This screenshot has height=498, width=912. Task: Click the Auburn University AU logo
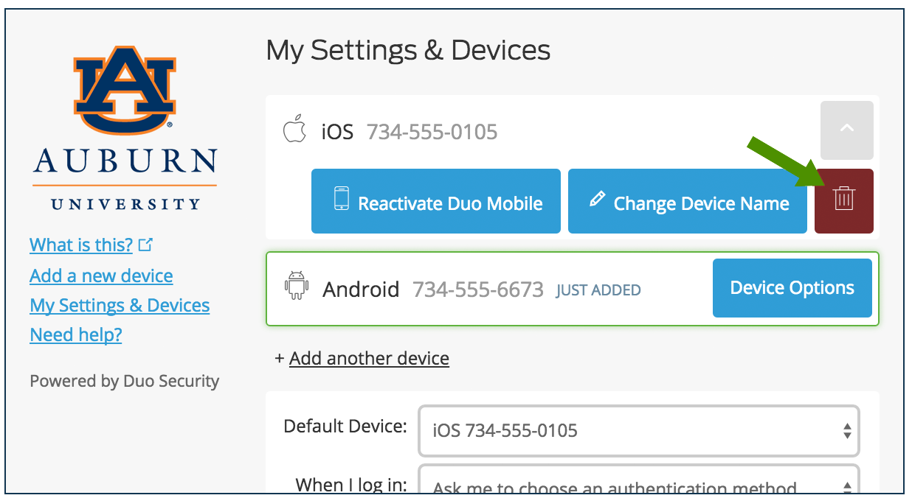125,92
